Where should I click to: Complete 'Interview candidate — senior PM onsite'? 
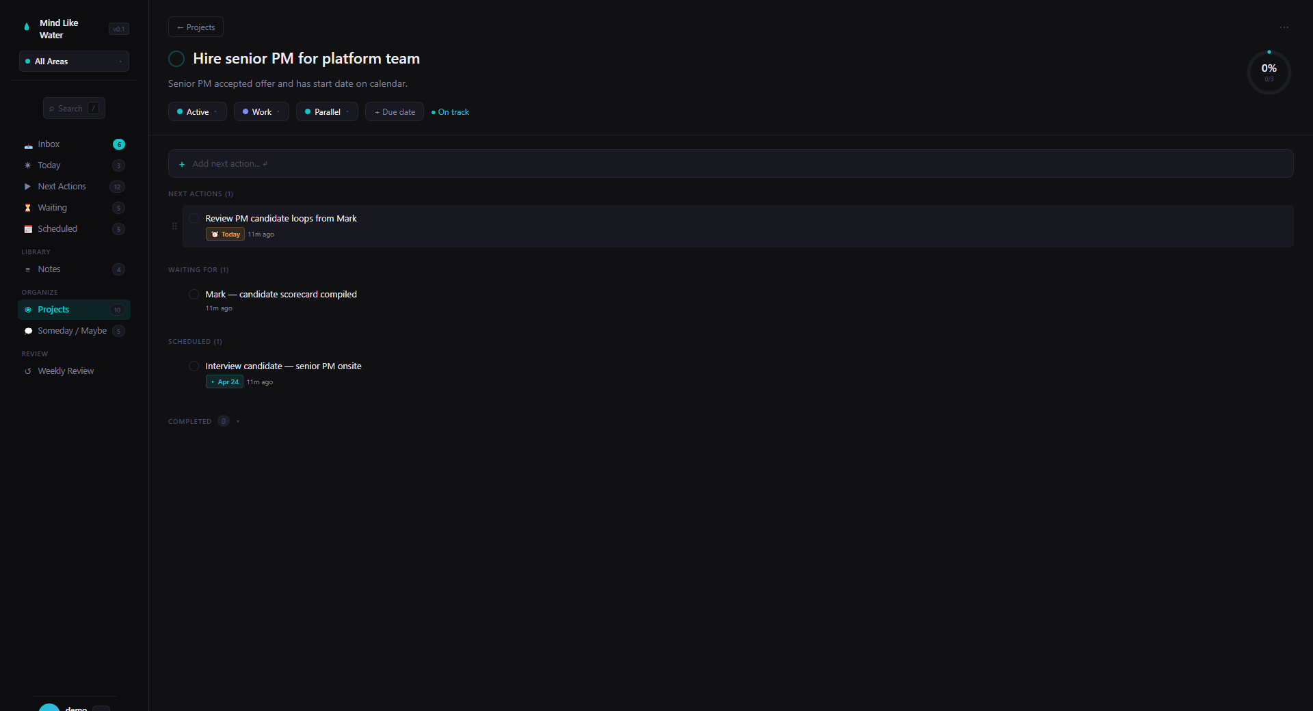(x=194, y=366)
